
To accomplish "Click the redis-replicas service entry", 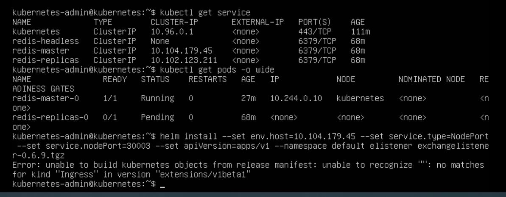I will click(45, 60).
